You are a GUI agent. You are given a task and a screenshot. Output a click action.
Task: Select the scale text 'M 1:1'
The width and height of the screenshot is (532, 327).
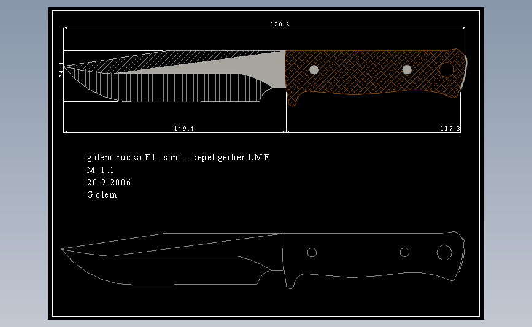click(x=101, y=170)
